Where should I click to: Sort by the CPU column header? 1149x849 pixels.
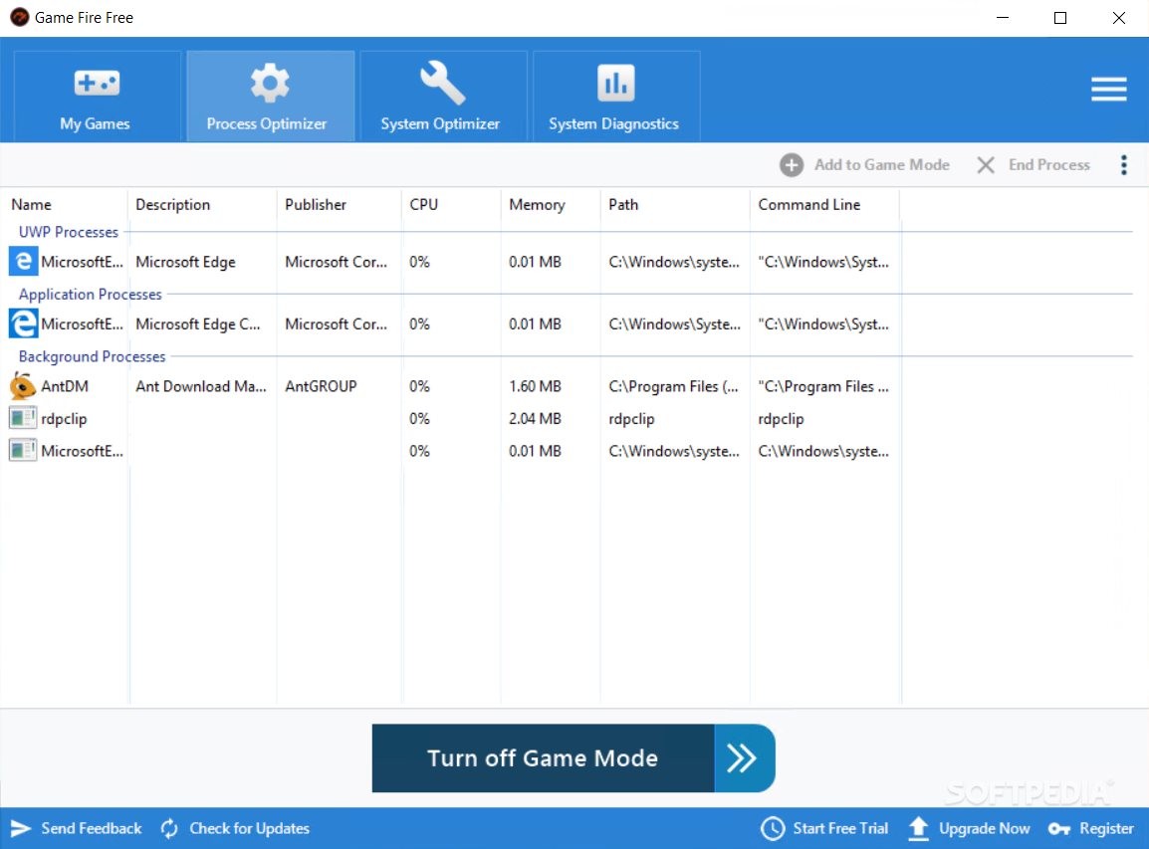pyautogui.click(x=423, y=205)
